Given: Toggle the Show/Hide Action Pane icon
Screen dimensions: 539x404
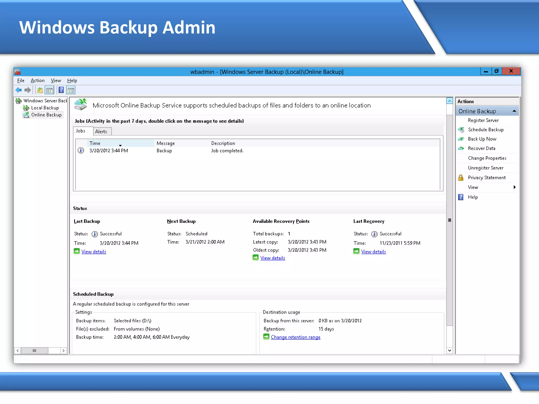Looking at the screenshot, I should 71,90.
